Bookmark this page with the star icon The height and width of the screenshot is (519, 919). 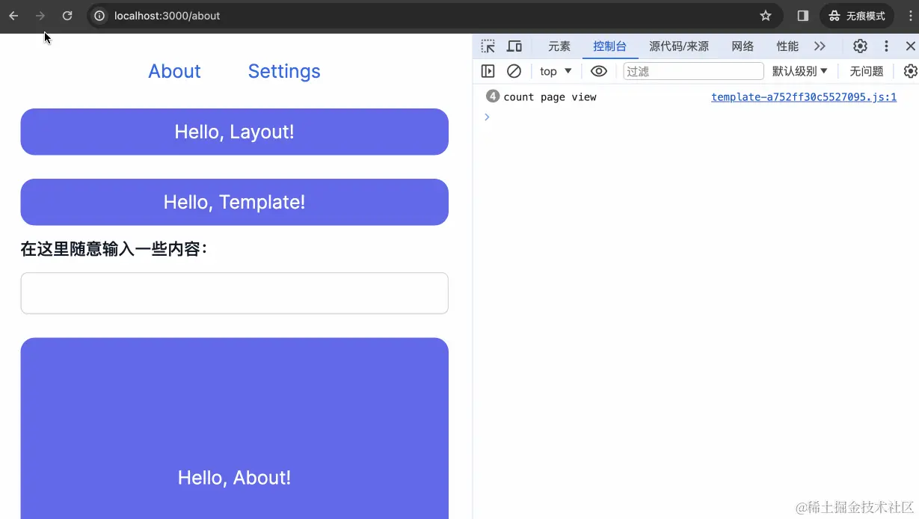(x=765, y=16)
